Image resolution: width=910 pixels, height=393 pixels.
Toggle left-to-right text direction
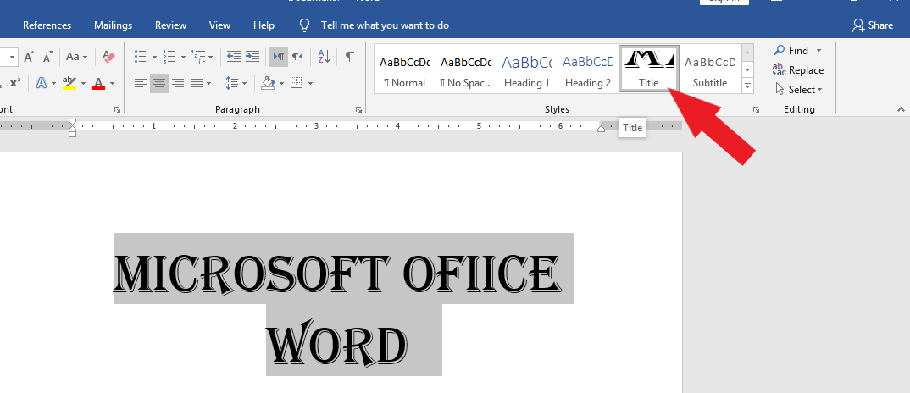click(279, 57)
